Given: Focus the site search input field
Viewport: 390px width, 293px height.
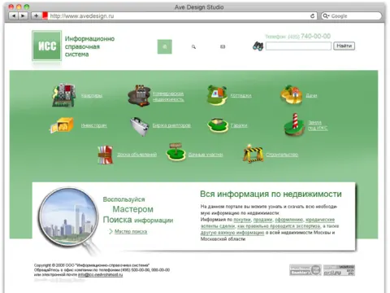Looking at the screenshot, I should click(x=298, y=46).
